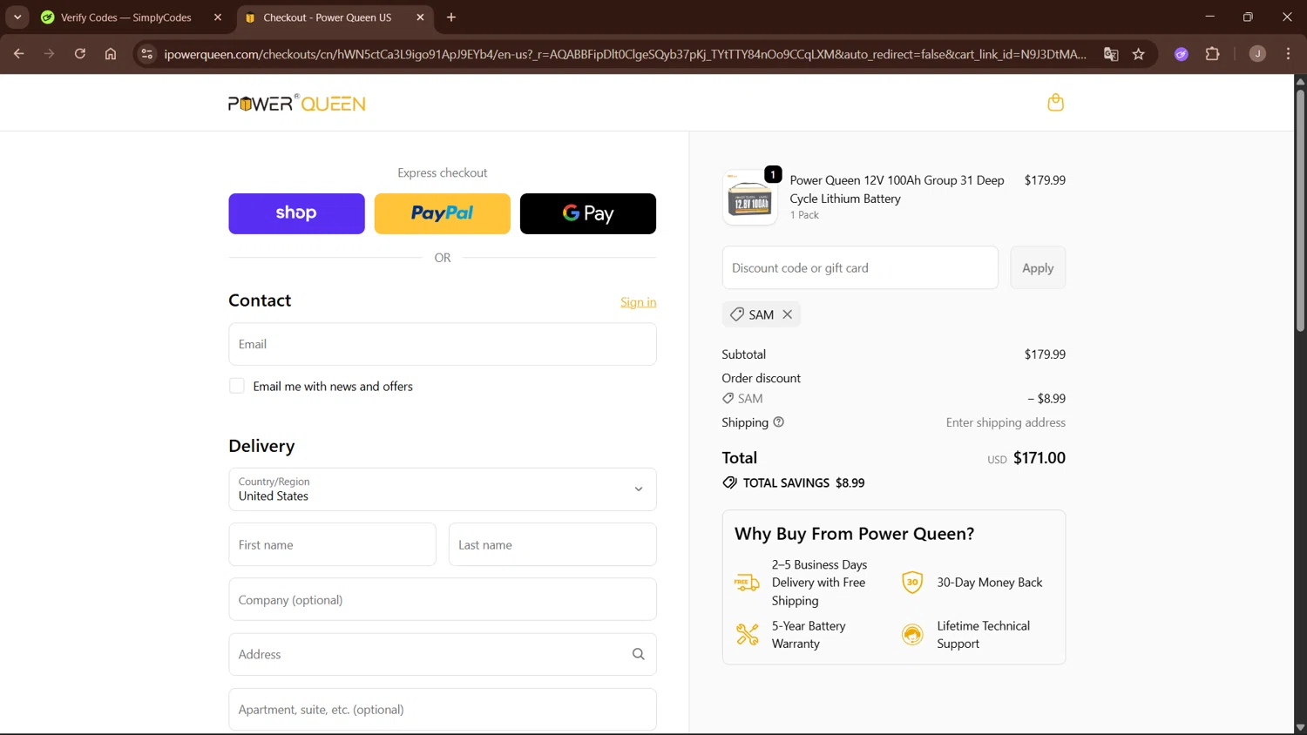Open the shopping bag cart icon

[x=1055, y=103]
